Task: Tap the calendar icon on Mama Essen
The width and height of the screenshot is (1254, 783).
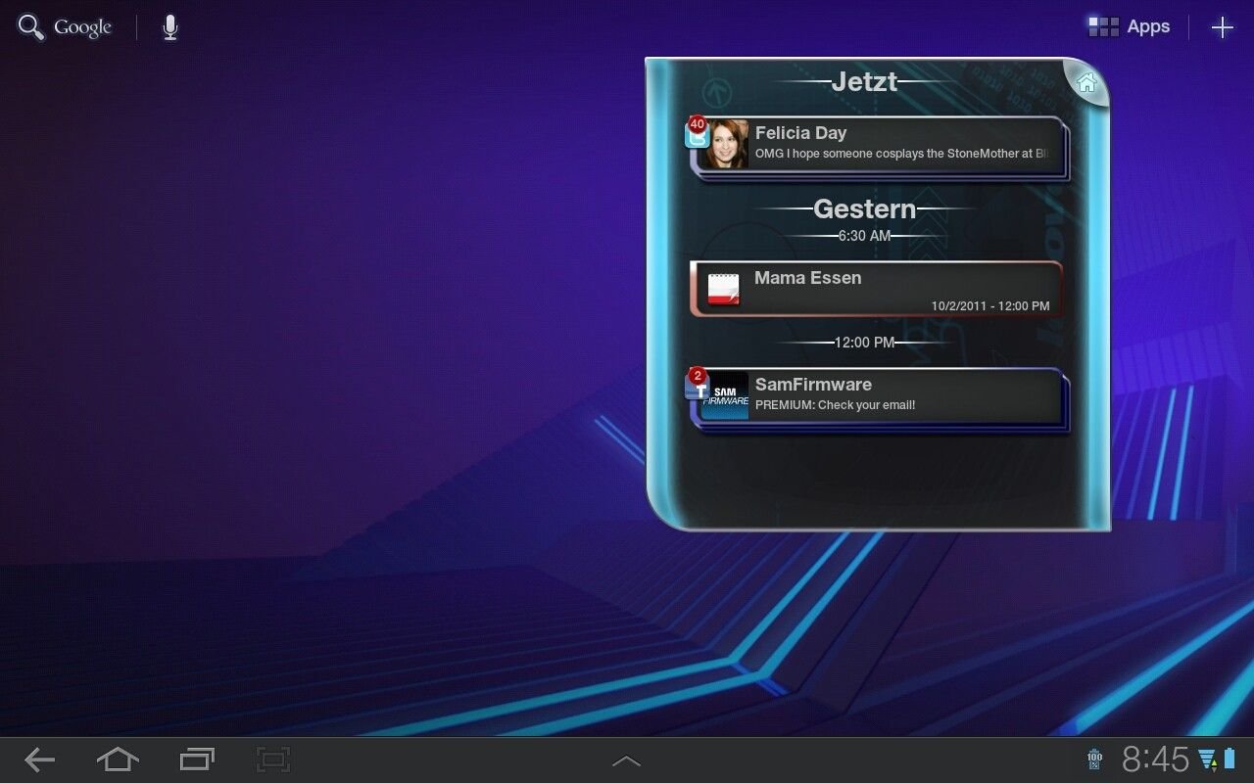Action: 724,290
